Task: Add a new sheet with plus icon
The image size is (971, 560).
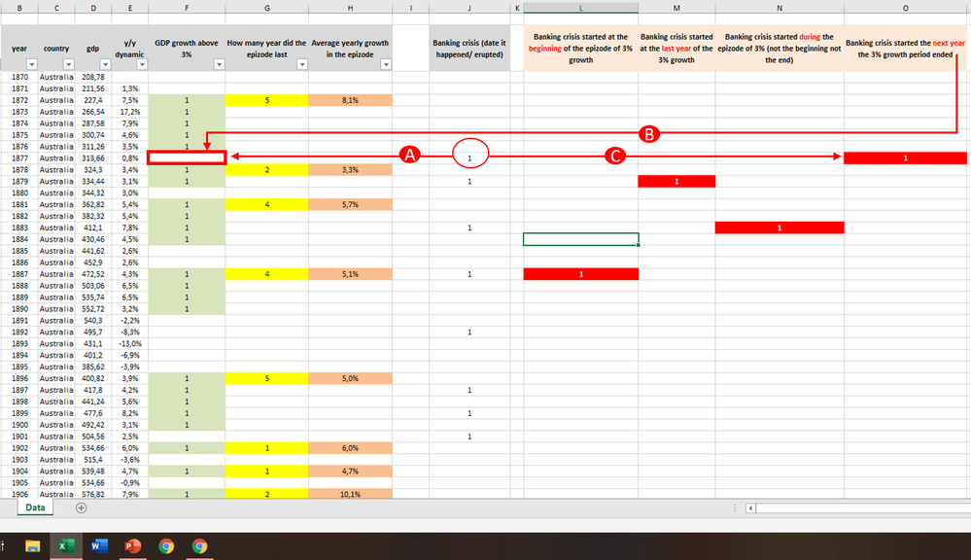Action: pyautogui.click(x=81, y=507)
